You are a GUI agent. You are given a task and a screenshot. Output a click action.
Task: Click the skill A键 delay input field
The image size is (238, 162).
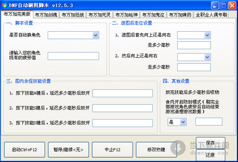click(123, 93)
